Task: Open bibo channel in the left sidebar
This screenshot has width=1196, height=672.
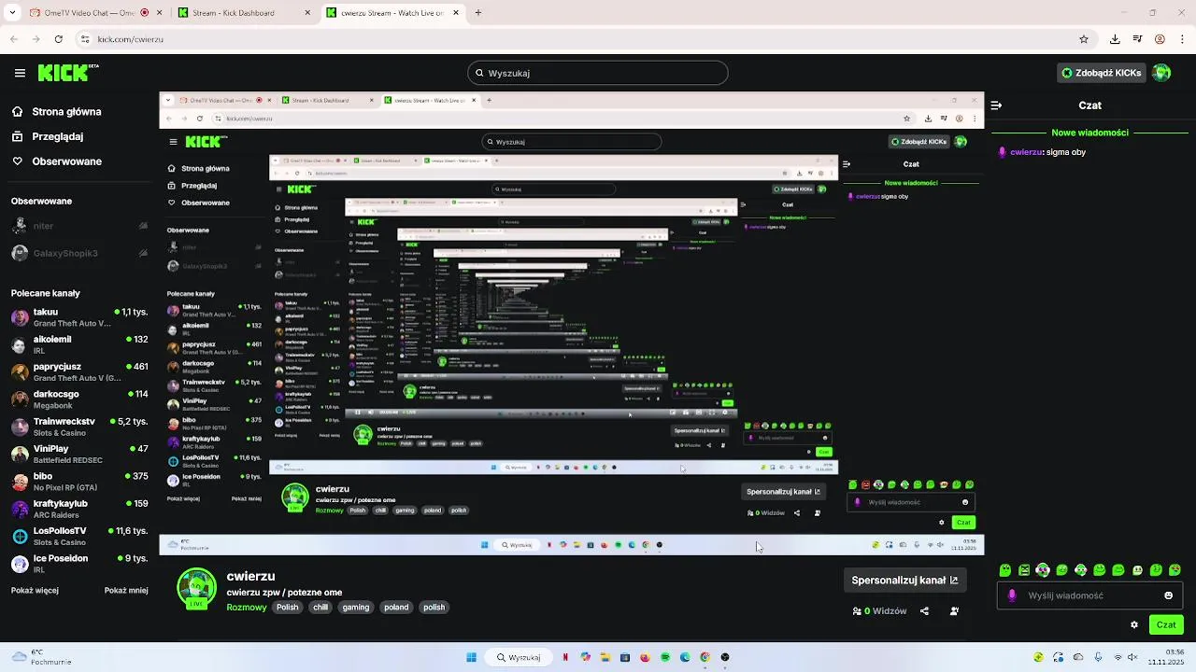Action: pos(79,482)
